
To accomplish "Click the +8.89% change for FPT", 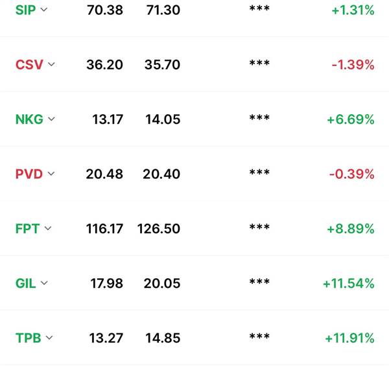I will pos(351,228).
